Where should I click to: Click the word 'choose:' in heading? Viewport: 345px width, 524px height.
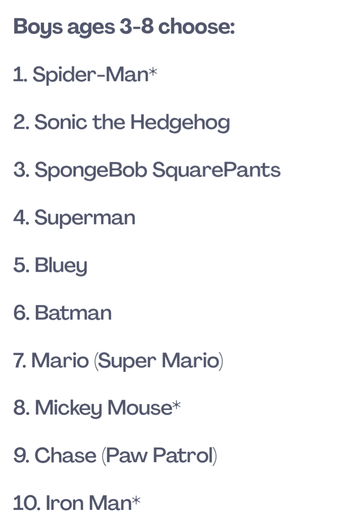[x=197, y=26]
